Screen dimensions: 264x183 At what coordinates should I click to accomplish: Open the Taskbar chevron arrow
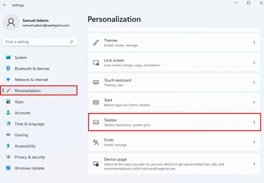click(x=254, y=122)
